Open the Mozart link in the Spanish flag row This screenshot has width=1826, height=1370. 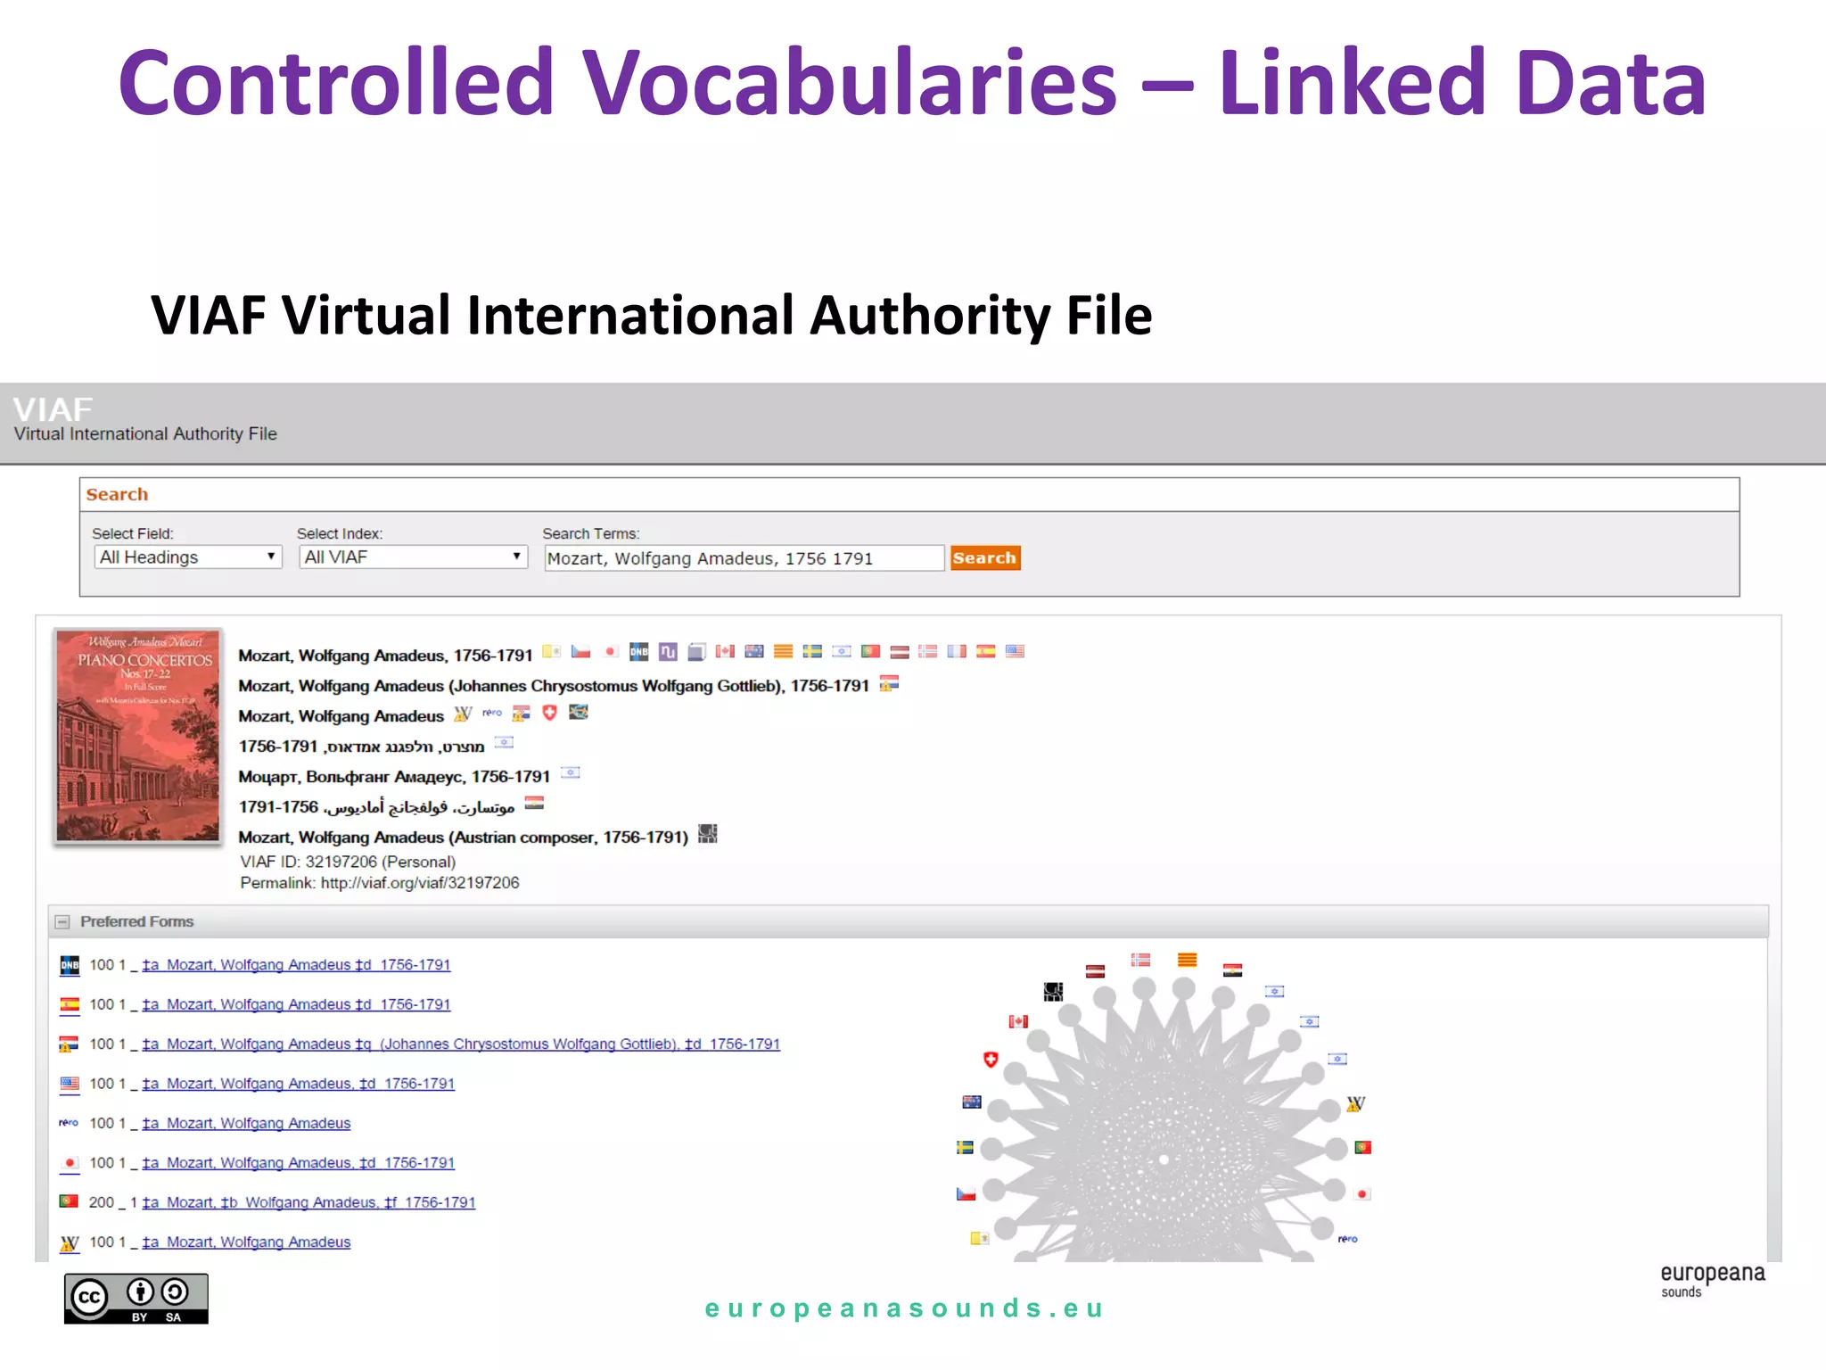click(296, 1005)
